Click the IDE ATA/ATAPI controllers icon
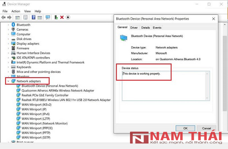228x149 pixels. tap(13, 58)
